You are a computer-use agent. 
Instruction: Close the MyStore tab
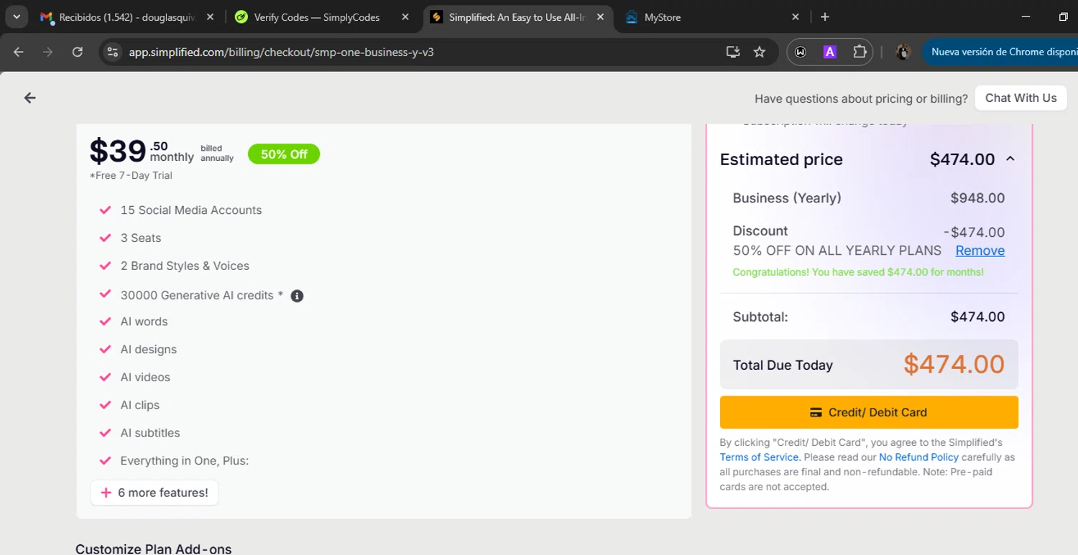796,17
